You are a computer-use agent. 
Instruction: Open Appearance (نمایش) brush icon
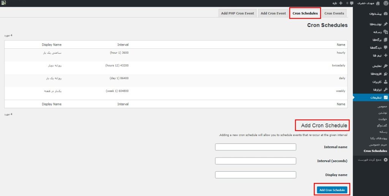pyautogui.click(x=385, y=66)
